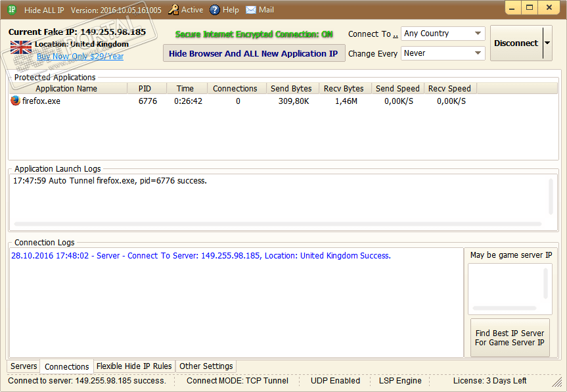This screenshot has height=392, width=567.
Task: Click the Connect To Server log entry
Action: pos(201,256)
